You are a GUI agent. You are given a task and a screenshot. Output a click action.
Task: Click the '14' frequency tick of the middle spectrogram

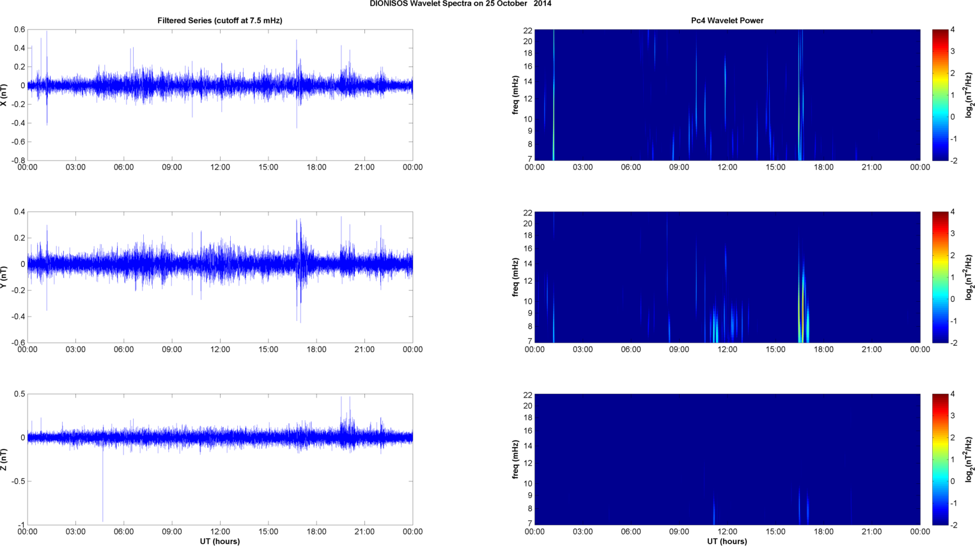[x=527, y=264]
